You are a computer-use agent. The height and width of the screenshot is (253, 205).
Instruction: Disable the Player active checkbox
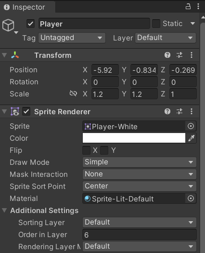(30, 24)
